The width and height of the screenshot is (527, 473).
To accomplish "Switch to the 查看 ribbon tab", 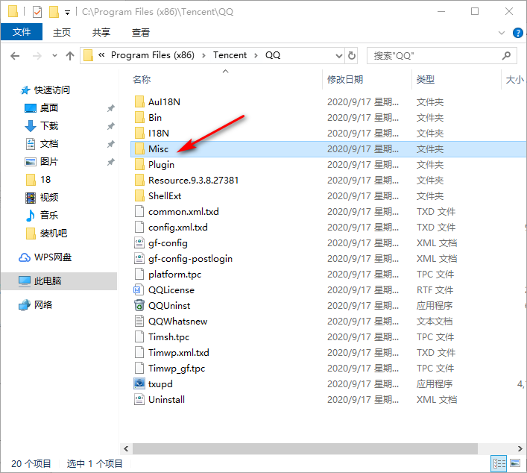I will (140, 32).
